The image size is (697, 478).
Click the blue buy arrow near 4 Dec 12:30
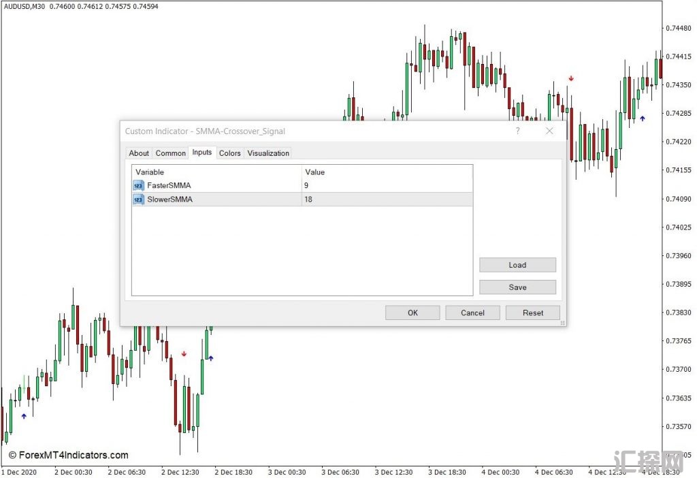tap(643, 118)
